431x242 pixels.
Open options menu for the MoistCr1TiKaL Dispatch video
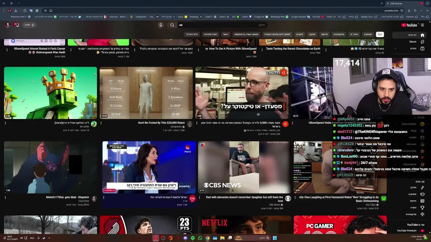pyautogui.click(x=5, y=198)
